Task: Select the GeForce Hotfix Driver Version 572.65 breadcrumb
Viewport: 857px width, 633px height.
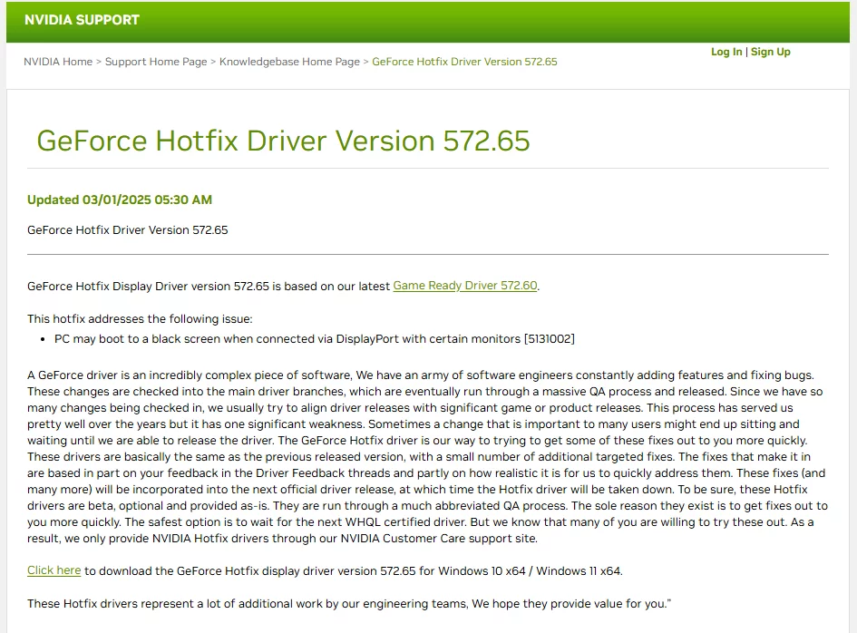Action: [464, 62]
